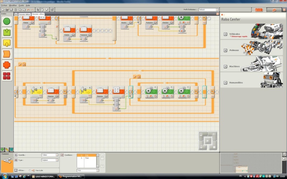
Task: Click the Download and Run play button
Action: (x=208, y=141)
